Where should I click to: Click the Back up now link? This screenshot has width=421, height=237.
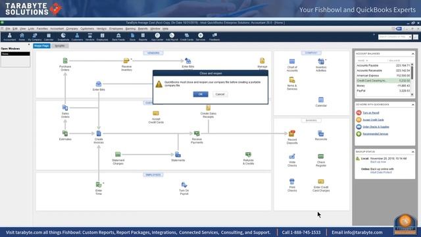point(378,162)
